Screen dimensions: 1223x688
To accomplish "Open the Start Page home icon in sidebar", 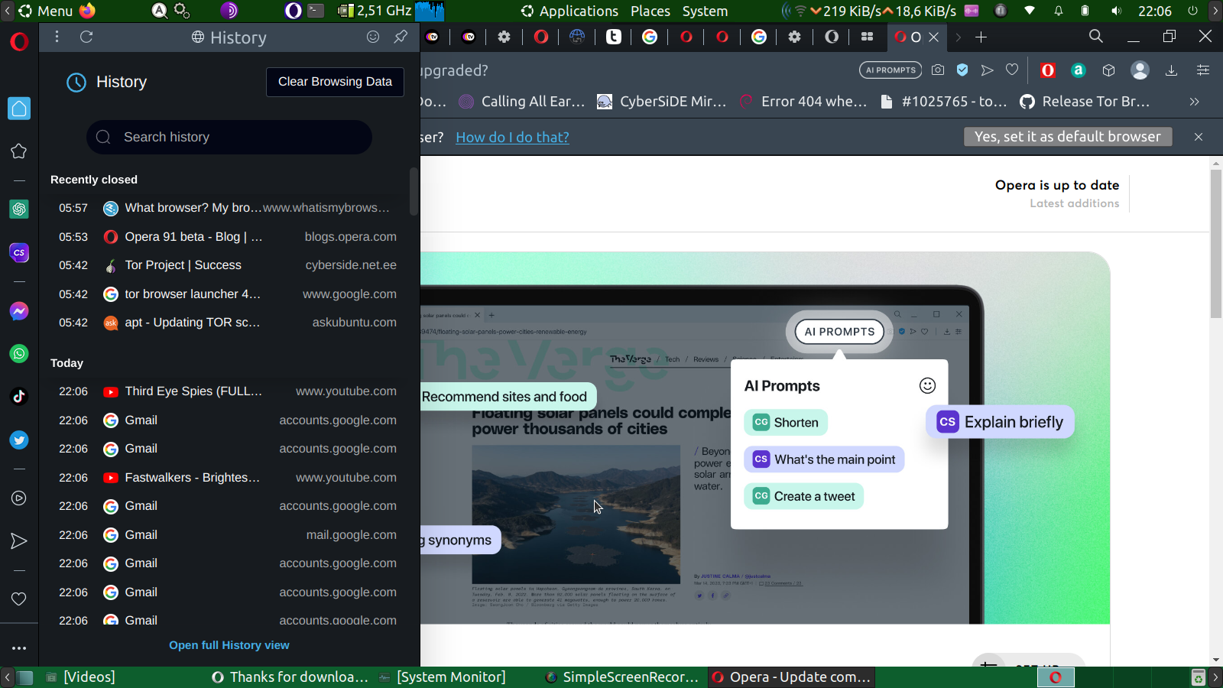I will pos(19,109).
